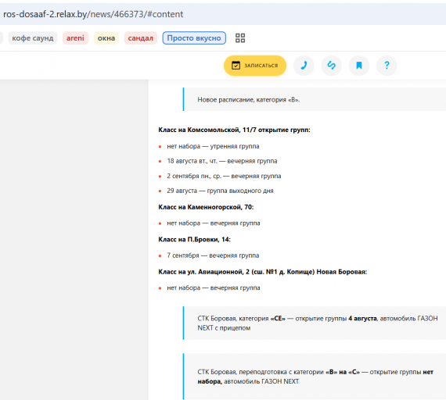Open the areni bookmark

coord(75,38)
